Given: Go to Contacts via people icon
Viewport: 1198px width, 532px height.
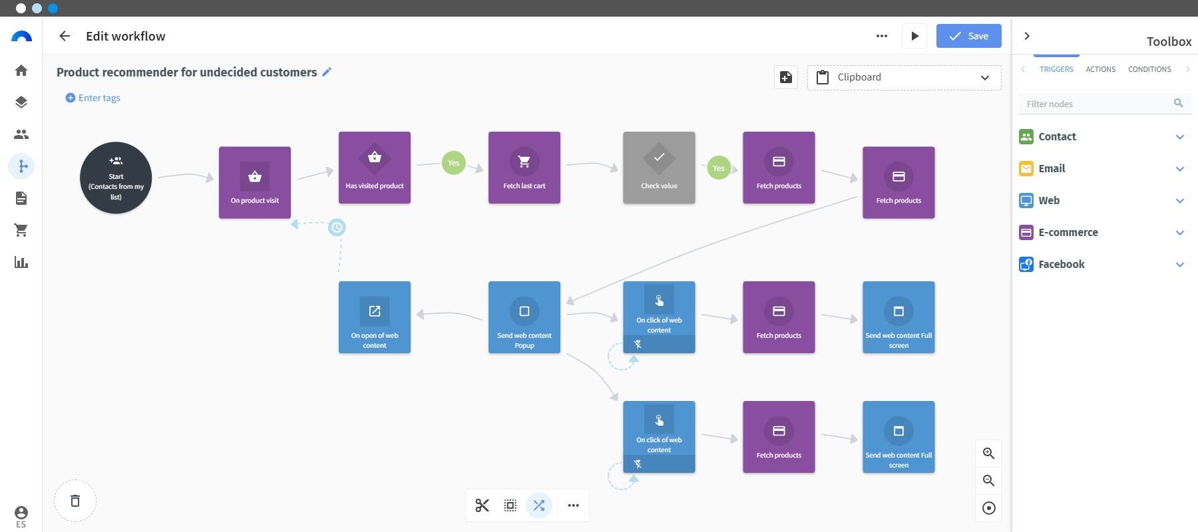Looking at the screenshot, I should tap(21, 134).
